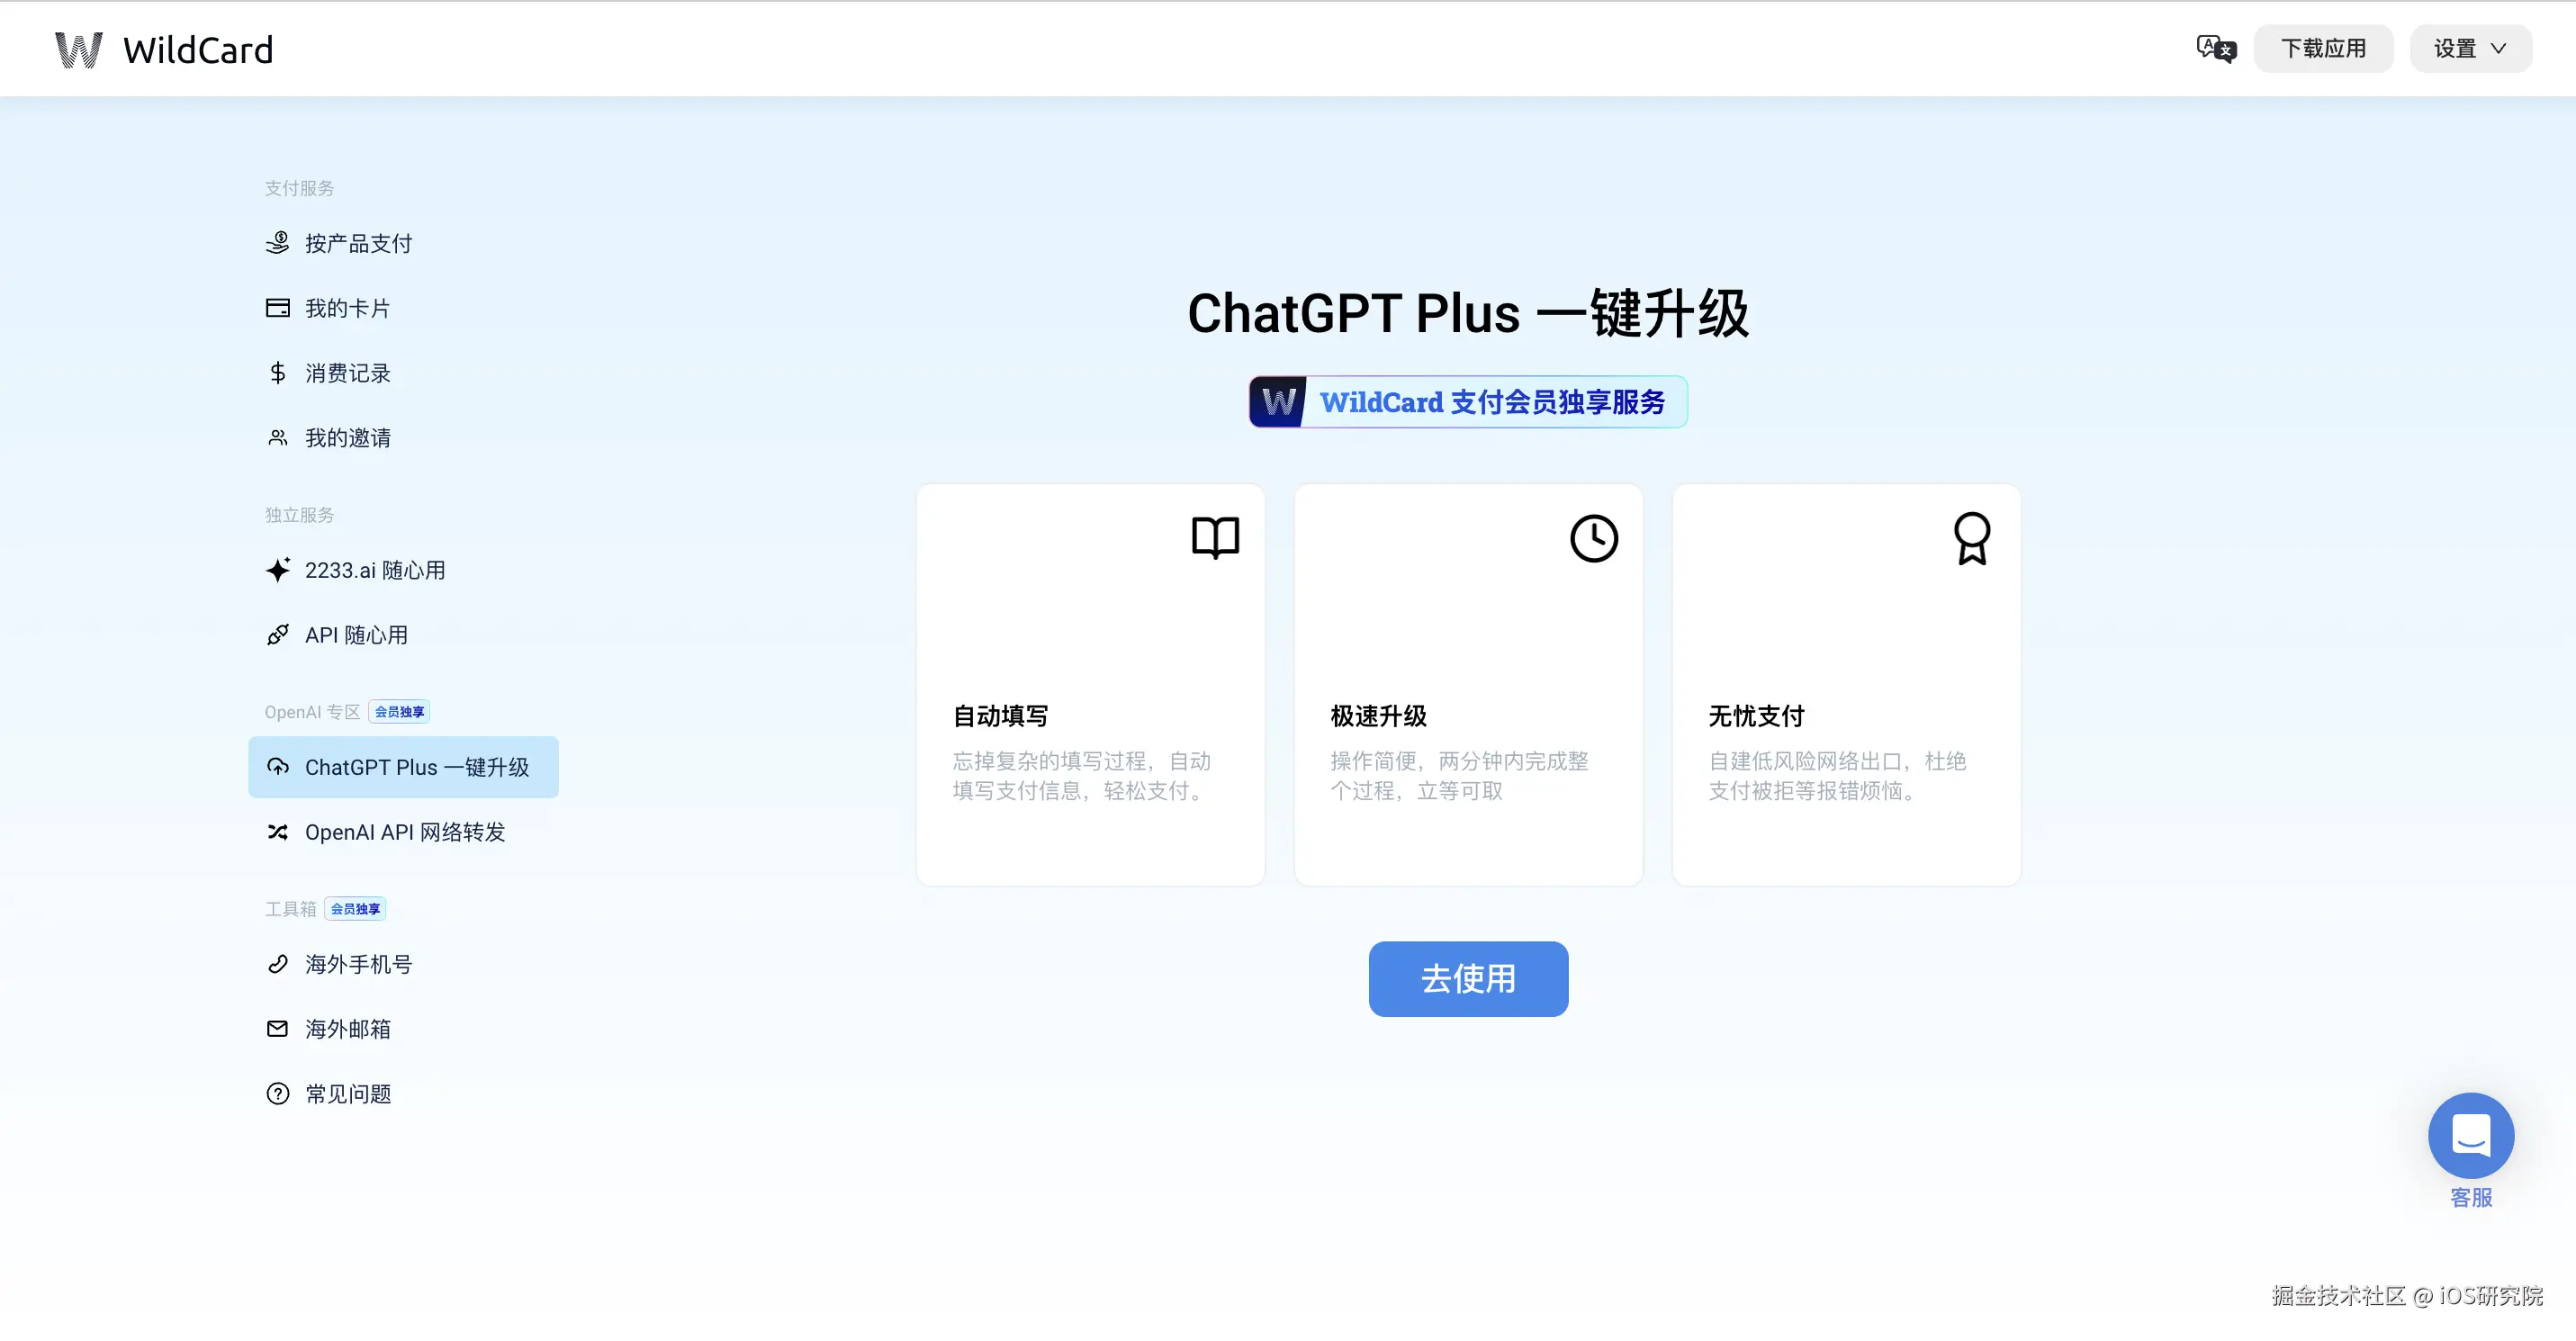This screenshot has height=1341, width=2576.
Task: Click the open book icon on 自动填写 card
Action: pos(1215,537)
